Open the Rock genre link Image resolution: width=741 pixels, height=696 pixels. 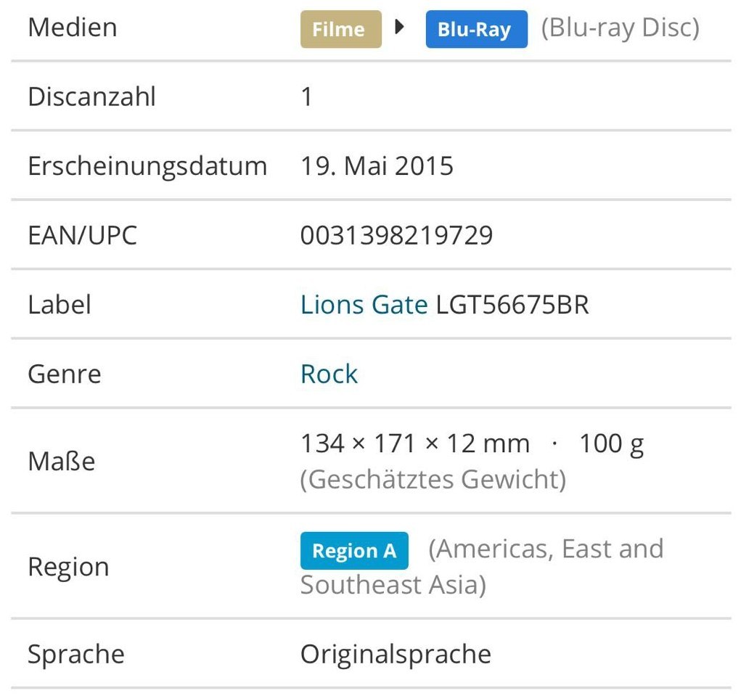tap(329, 374)
